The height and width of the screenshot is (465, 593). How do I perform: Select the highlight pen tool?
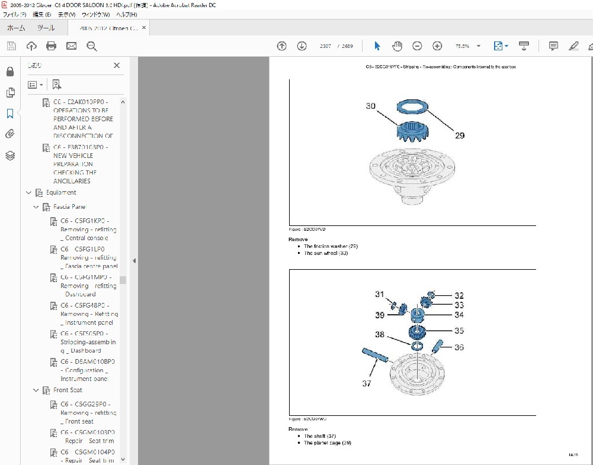(573, 46)
